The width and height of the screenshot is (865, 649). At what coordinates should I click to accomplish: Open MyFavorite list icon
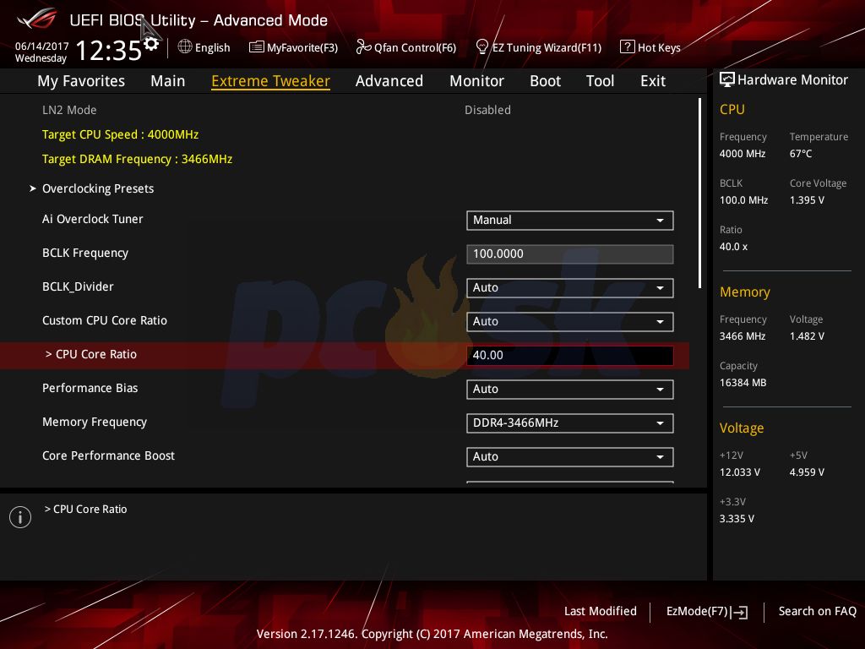256,47
